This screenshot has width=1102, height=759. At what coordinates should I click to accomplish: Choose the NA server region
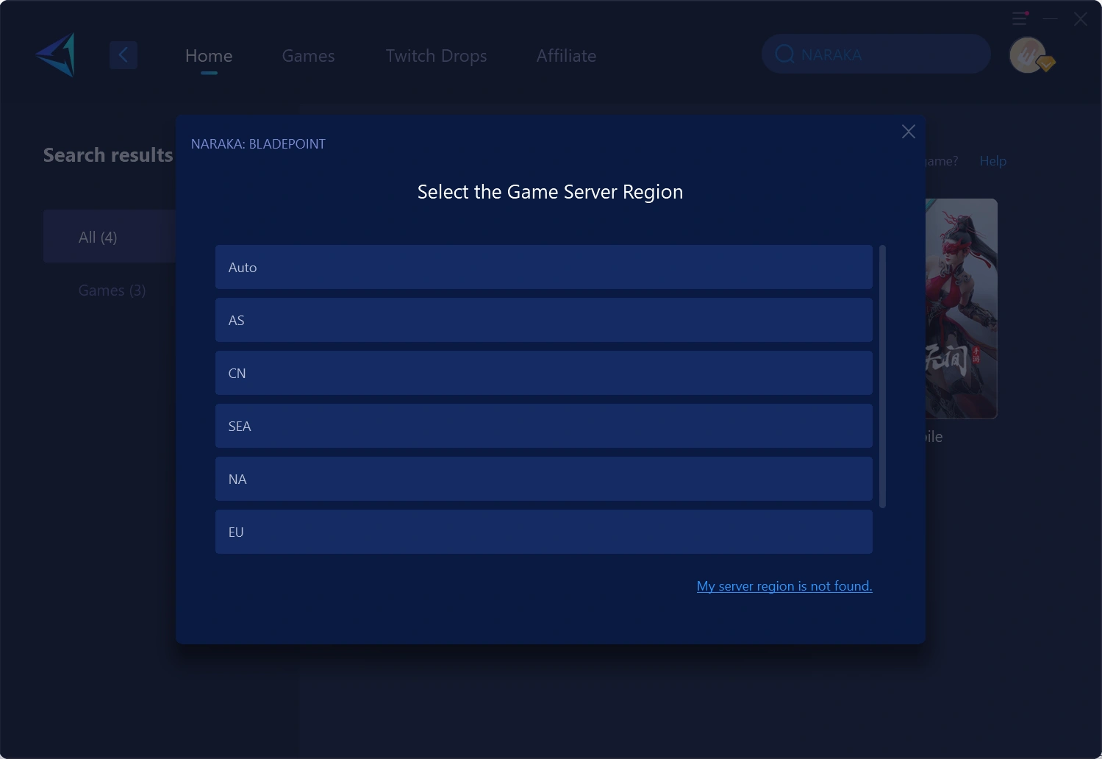[x=543, y=479]
